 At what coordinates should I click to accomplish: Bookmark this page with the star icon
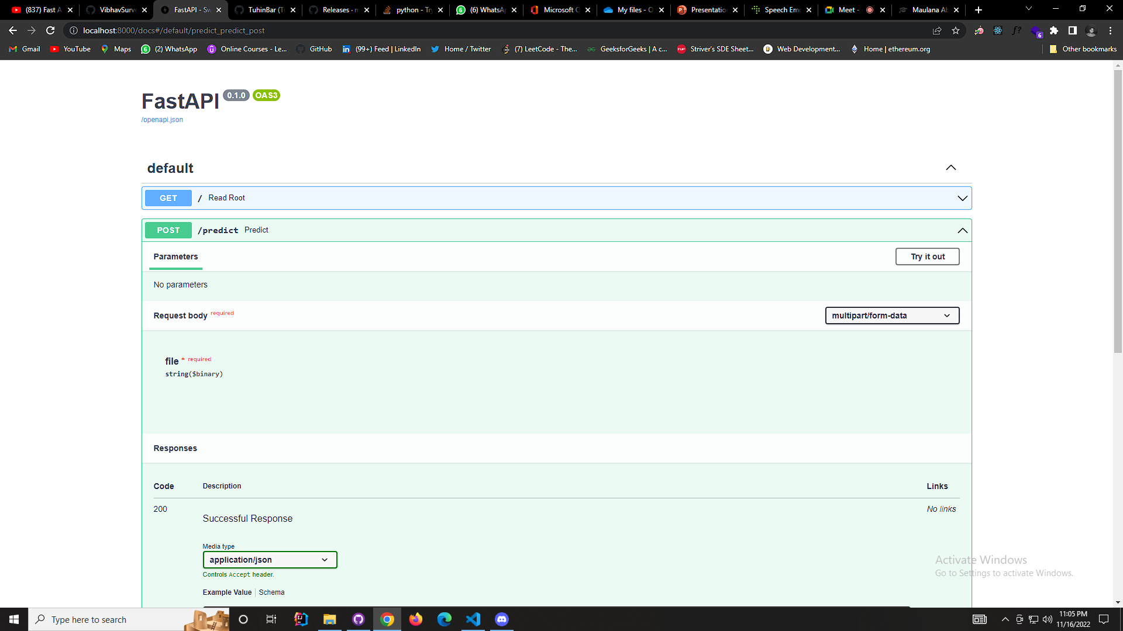pyautogui.click(x=956, y=30)
